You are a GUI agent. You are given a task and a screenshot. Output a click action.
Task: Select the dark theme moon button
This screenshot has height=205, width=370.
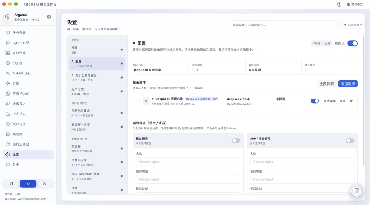tap(44, 183)
